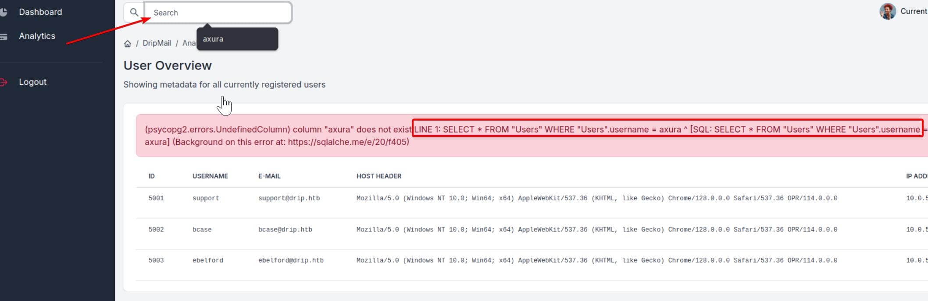Focus the Search input field

pyautogui.click(x=219, y=13)
